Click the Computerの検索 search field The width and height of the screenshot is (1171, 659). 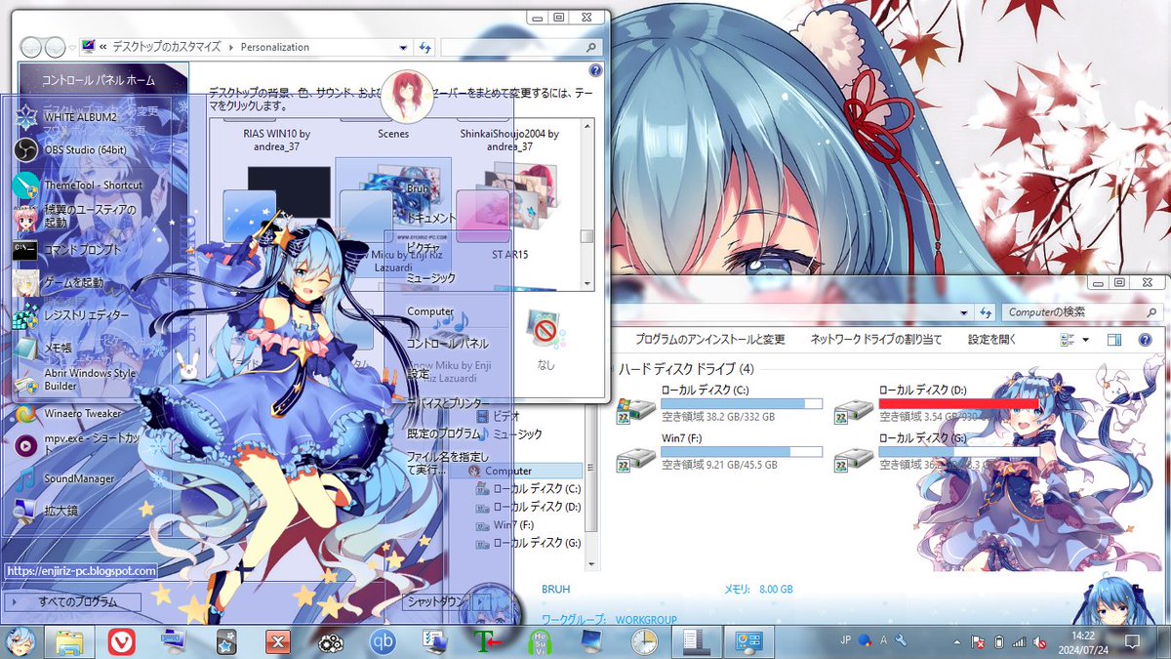(x=1081, y=312)
